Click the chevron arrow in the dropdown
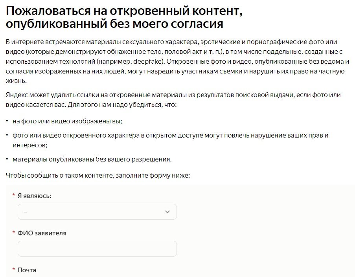 coord(167,212)
